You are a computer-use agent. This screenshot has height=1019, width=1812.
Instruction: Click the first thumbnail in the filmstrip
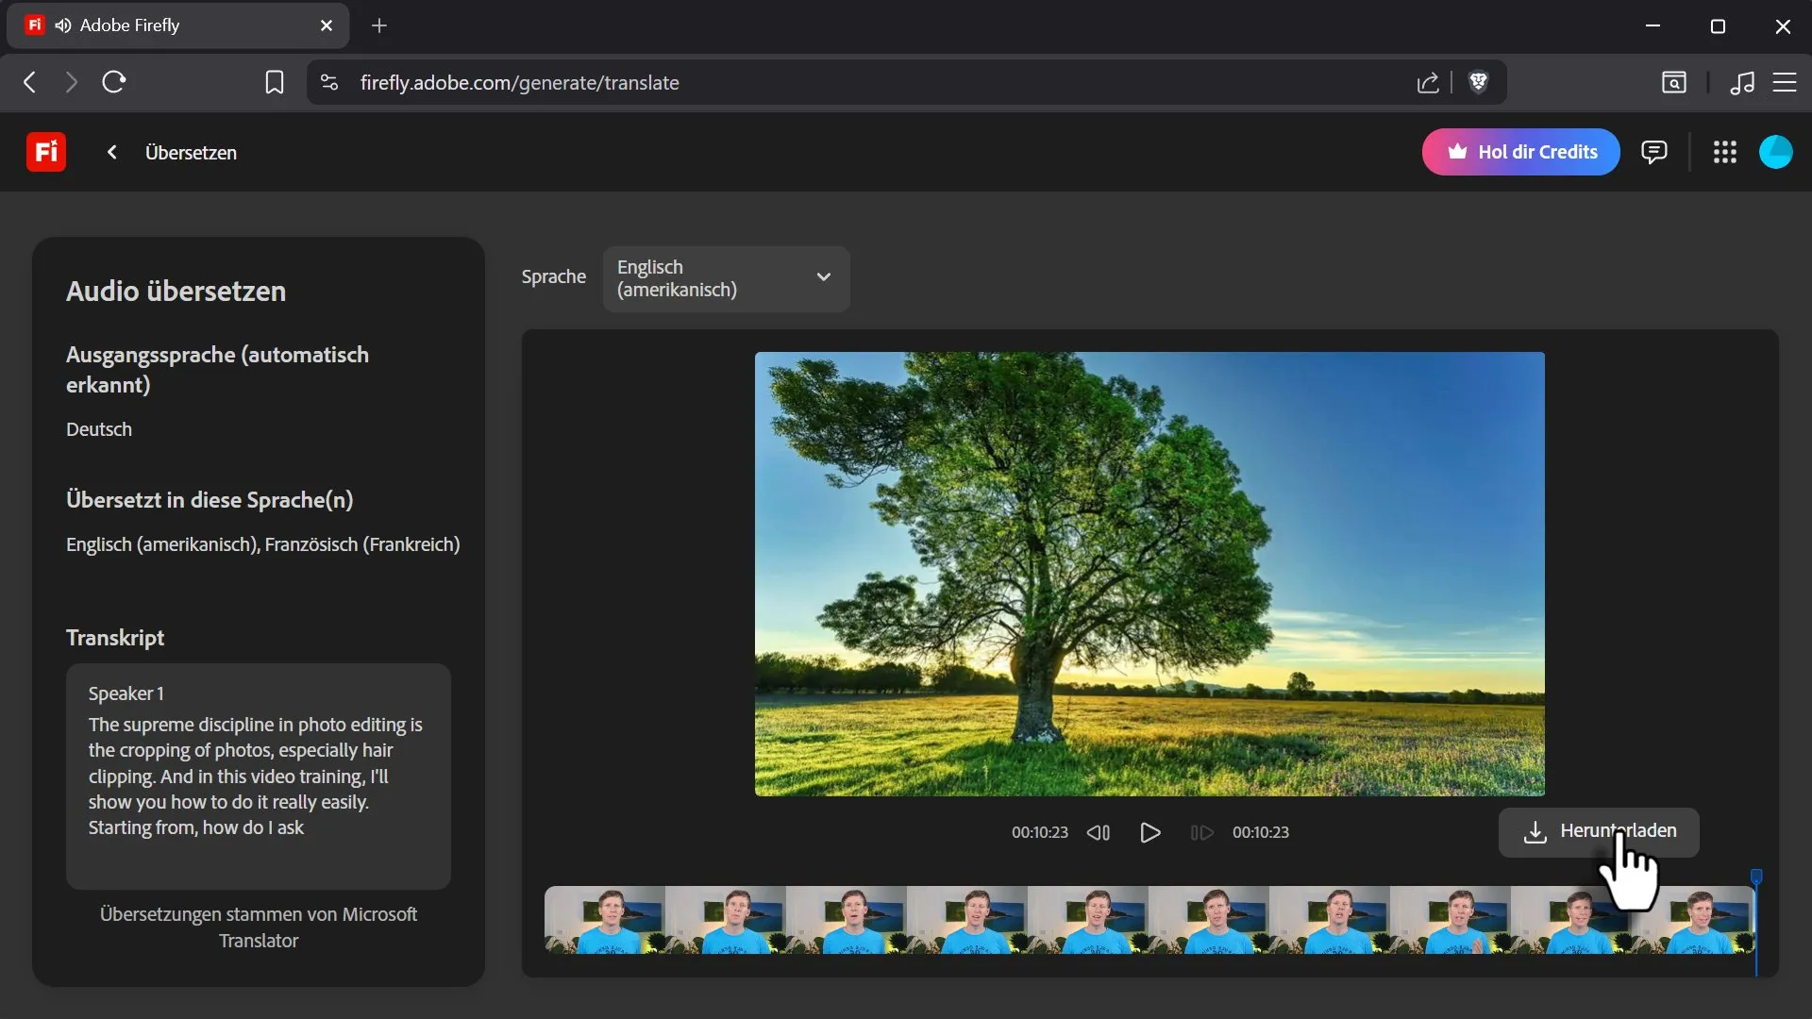click(604, 920)
